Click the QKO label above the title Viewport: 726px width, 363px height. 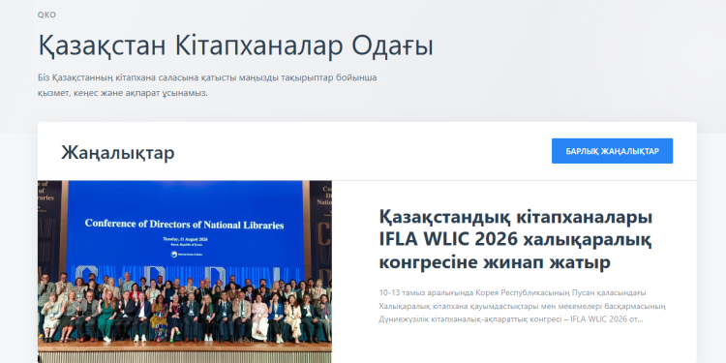[46, 15]
